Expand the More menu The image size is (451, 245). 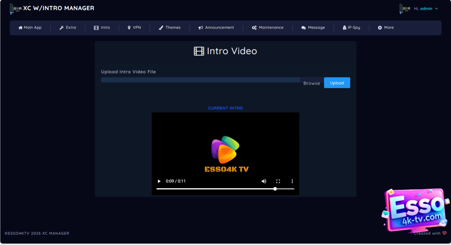(386, 28)
